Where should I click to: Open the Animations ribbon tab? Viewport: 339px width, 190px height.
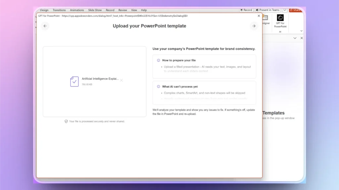point(77,10)
